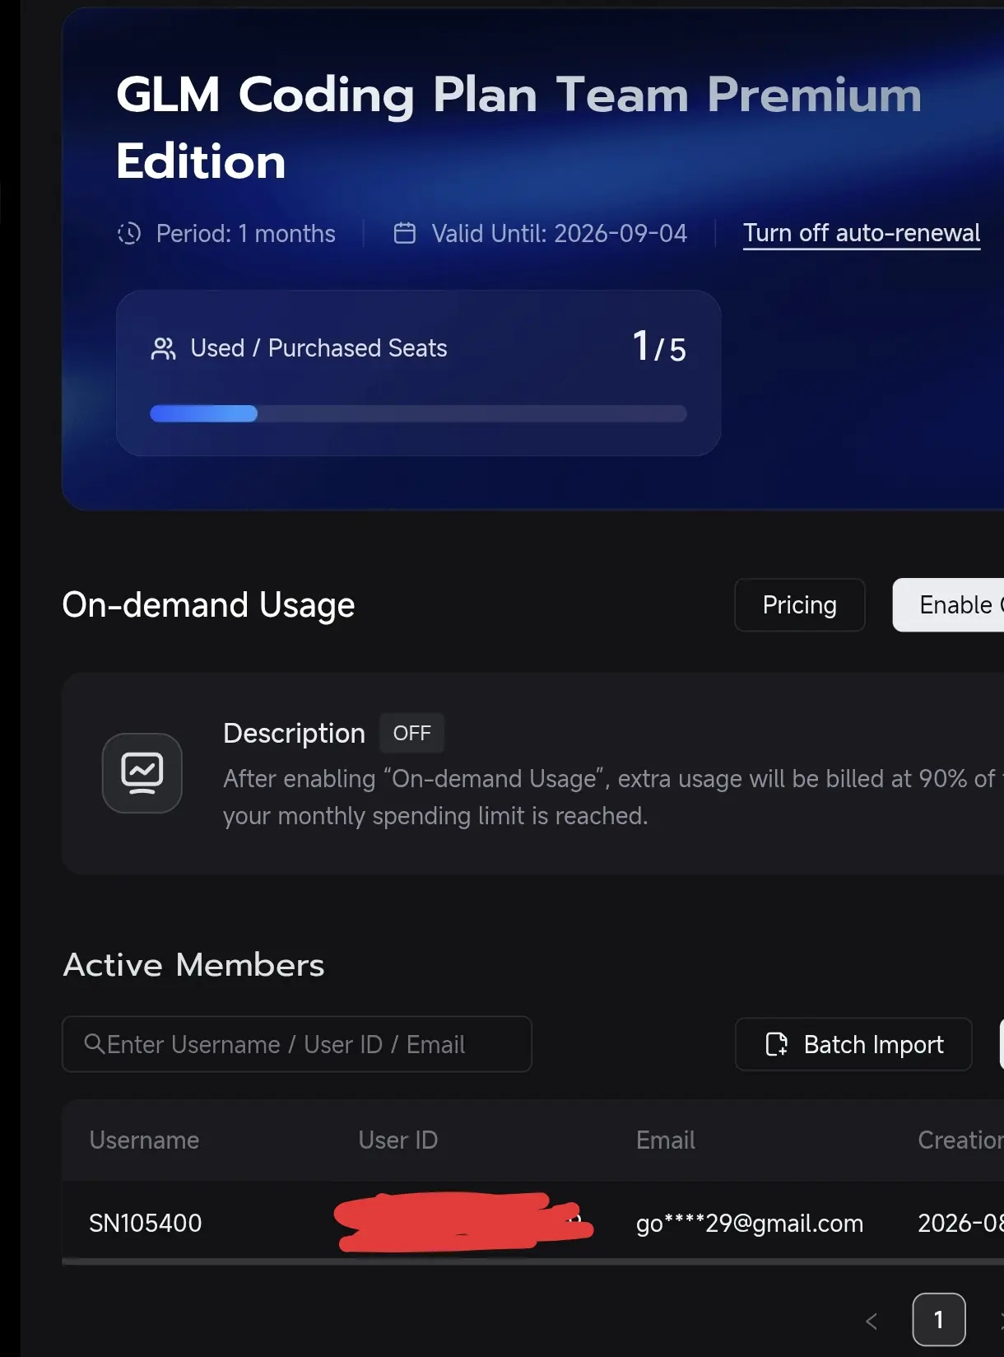
Task: Click the Username column header
Action: coord(144,1140)
